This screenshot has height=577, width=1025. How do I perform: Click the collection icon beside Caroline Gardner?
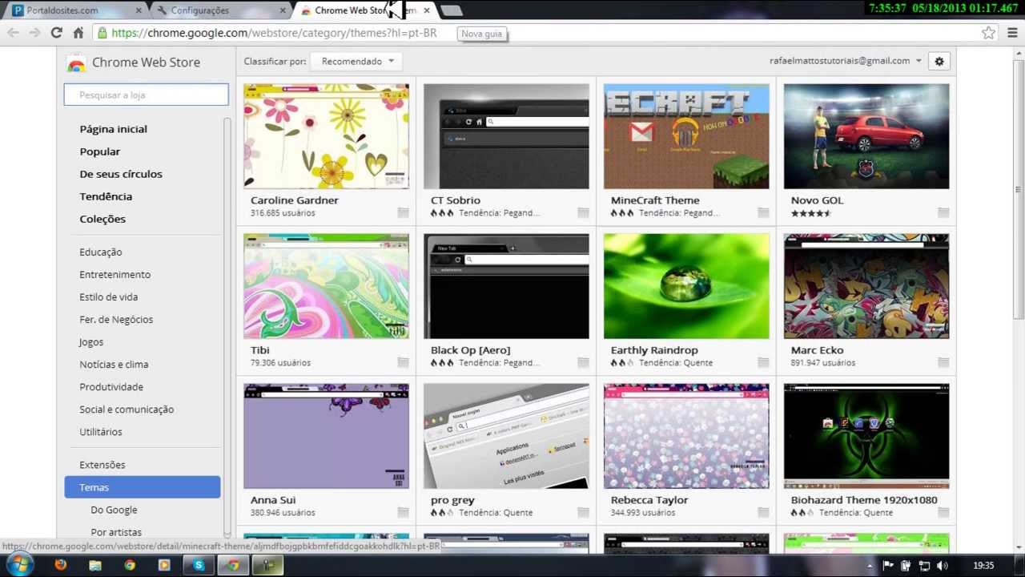coord(403,212)
